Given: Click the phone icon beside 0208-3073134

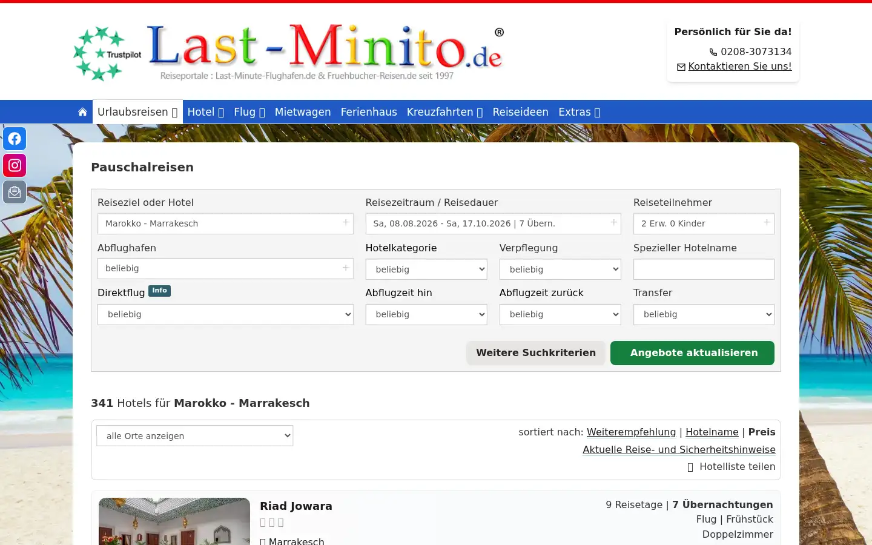Looking at the screenshot, I should tap(713, 52).
